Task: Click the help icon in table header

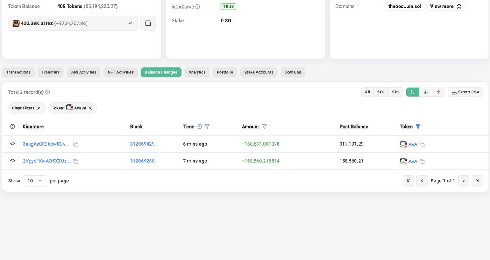Action: tap(13, 127)
